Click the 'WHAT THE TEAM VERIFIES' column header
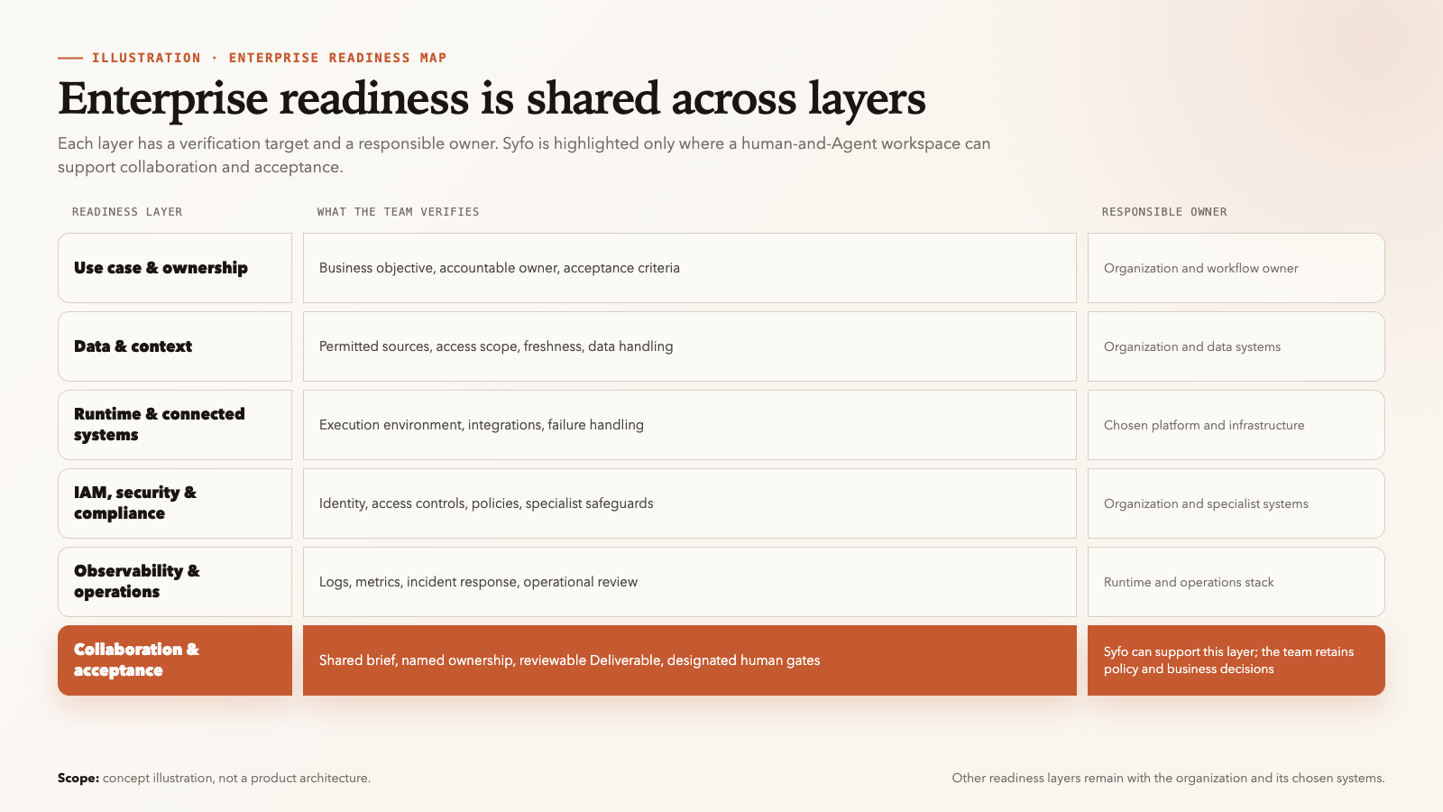Image resolution: width=1443 pixels, height=812 pixels. pos(398,212)
